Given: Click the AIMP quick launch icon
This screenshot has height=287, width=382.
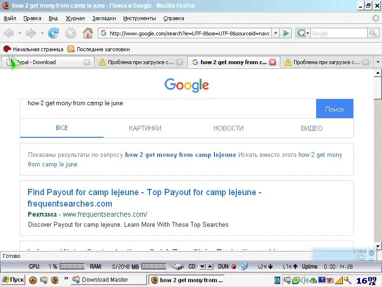Looking at the screenshot, I should (x=33, y=280).
